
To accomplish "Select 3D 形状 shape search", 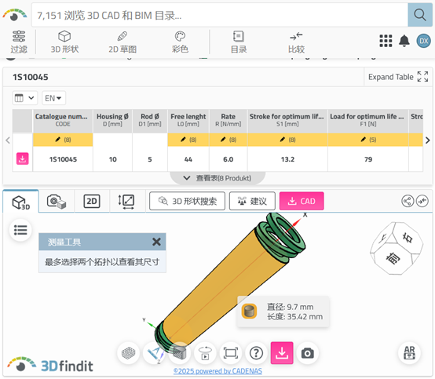I will pyautogui.click(x=64, y=42).
